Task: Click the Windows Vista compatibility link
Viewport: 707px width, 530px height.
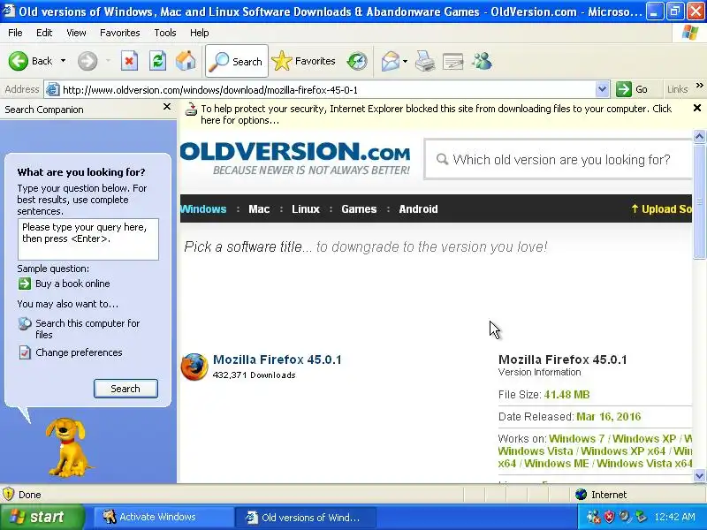Action: click(x=536, y=451)
